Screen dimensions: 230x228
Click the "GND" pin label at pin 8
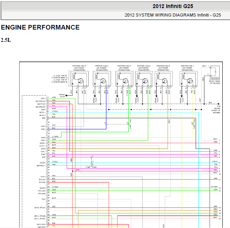tap(43, 118)
